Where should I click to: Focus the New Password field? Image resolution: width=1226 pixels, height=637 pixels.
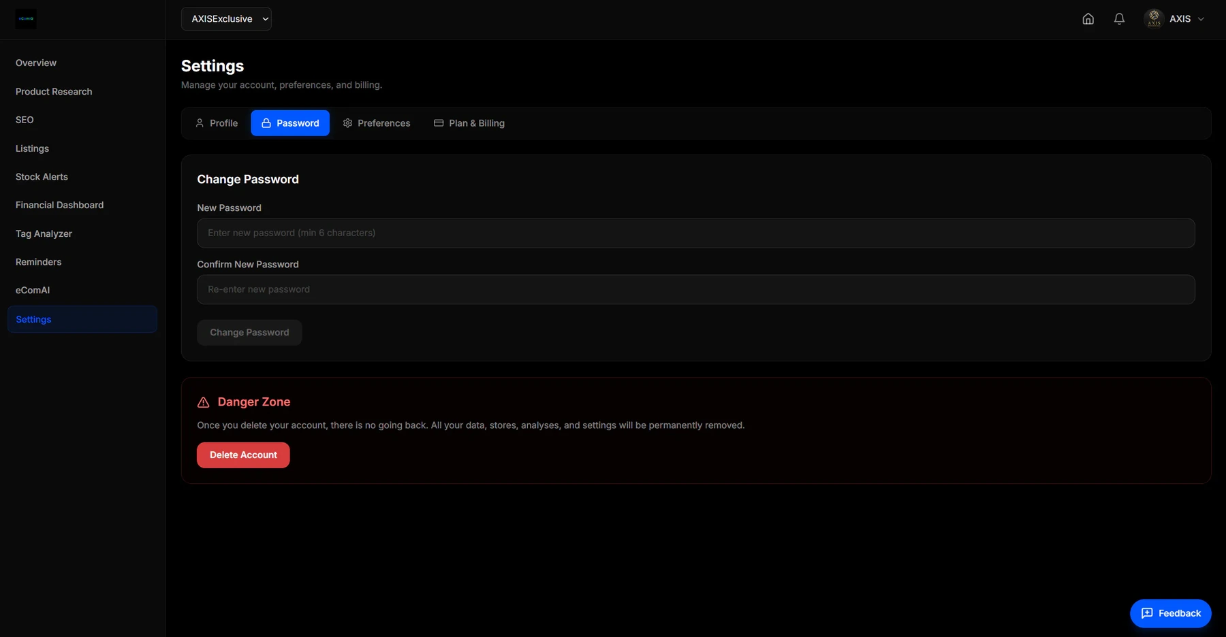pos(695,233)
